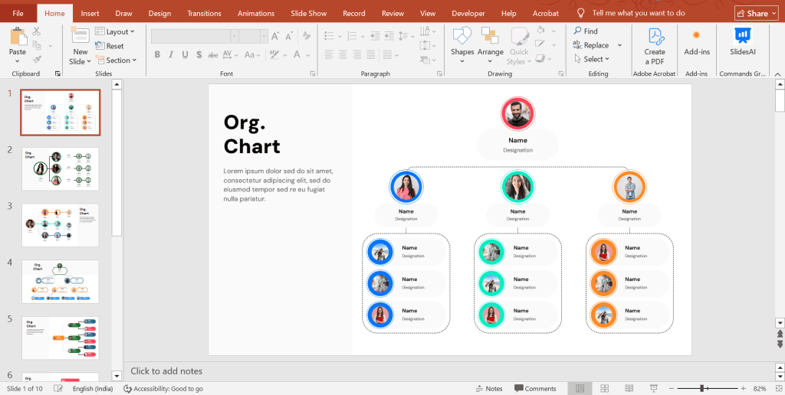The height and width of the screenshot is (395, 785).
Task: Toggle the Comments pane in status bar
Action: pyautogui.click(x=535, y=389)
